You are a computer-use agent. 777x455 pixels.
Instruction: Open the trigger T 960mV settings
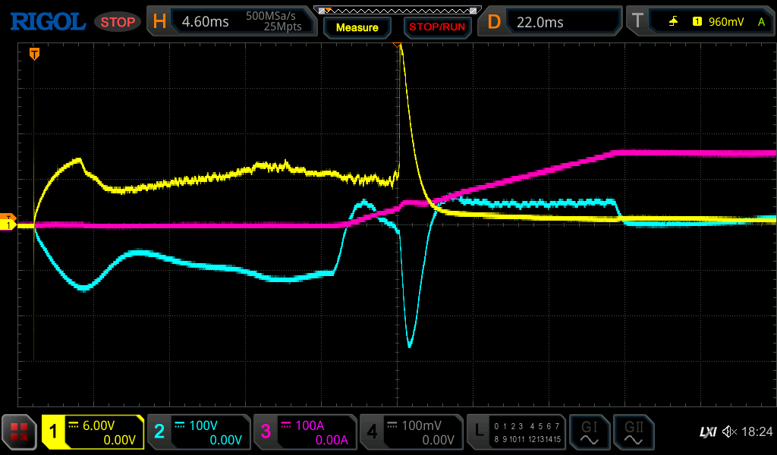698,22
